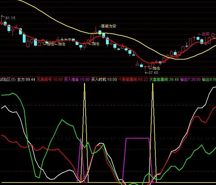Screen dimensions: 216x185
Task: Select the 见底信号:10.00 indicator value
Action: [50, 80]
